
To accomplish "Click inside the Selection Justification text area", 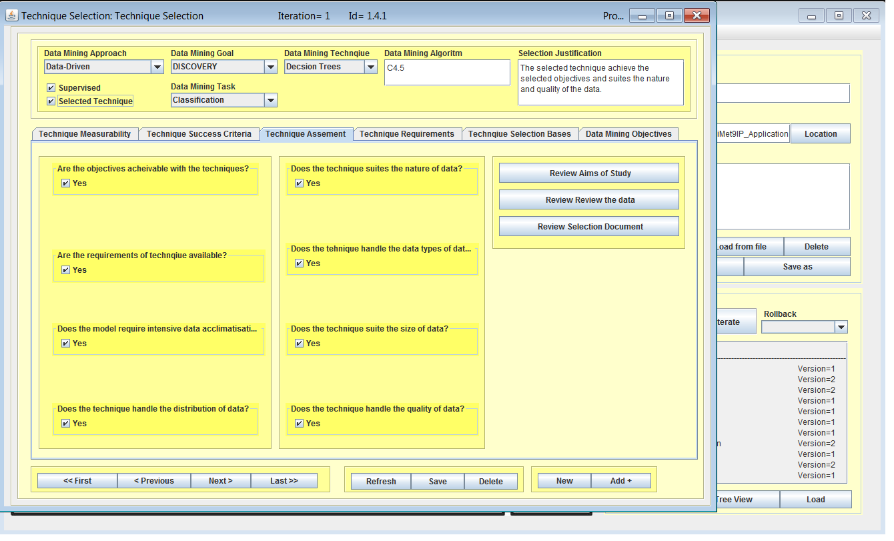I will [x=600, y=83].
